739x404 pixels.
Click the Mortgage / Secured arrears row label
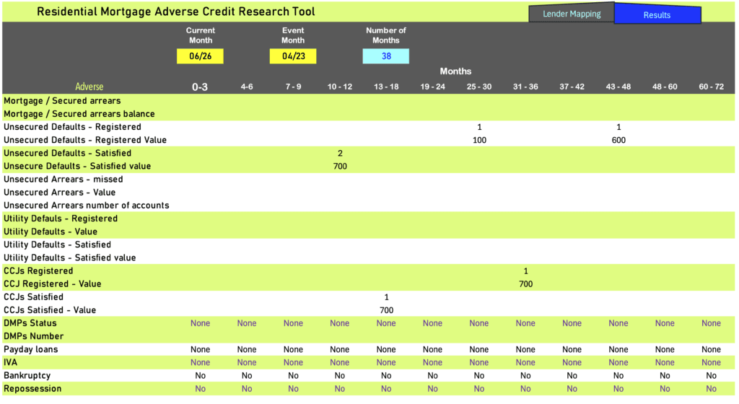pyautogui.click(x=62, y=101)
